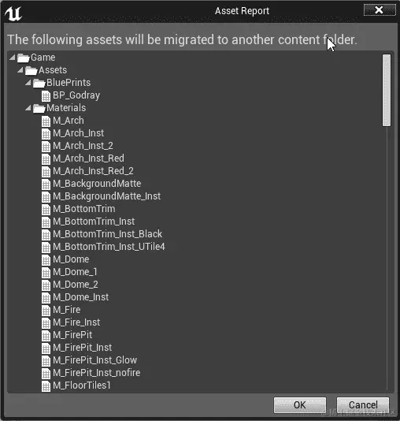The image size is (400, 421).
Task: Click the Game folder icon
Action: [23, 58]
